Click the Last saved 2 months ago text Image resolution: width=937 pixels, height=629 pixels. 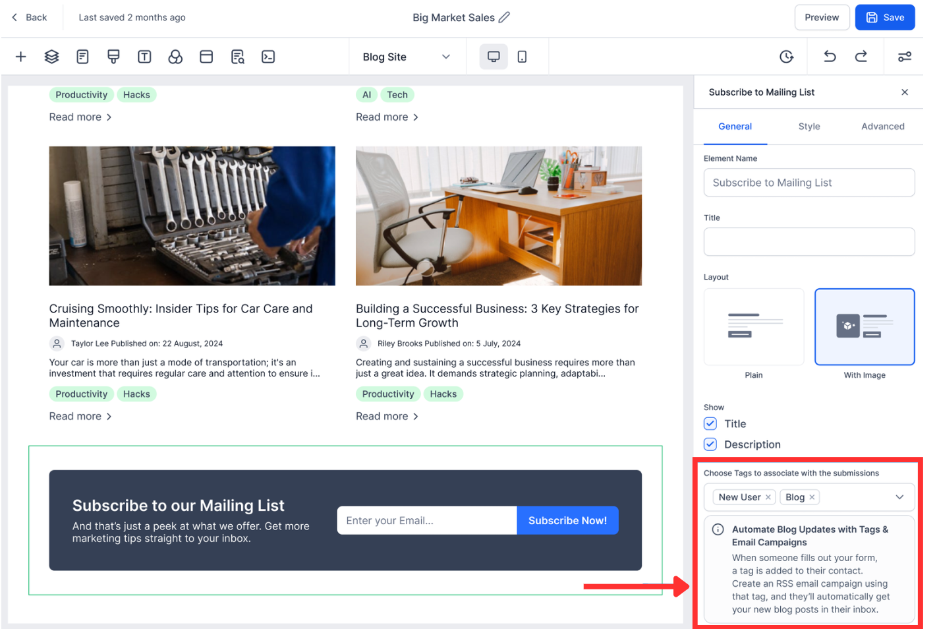[132, 17]
